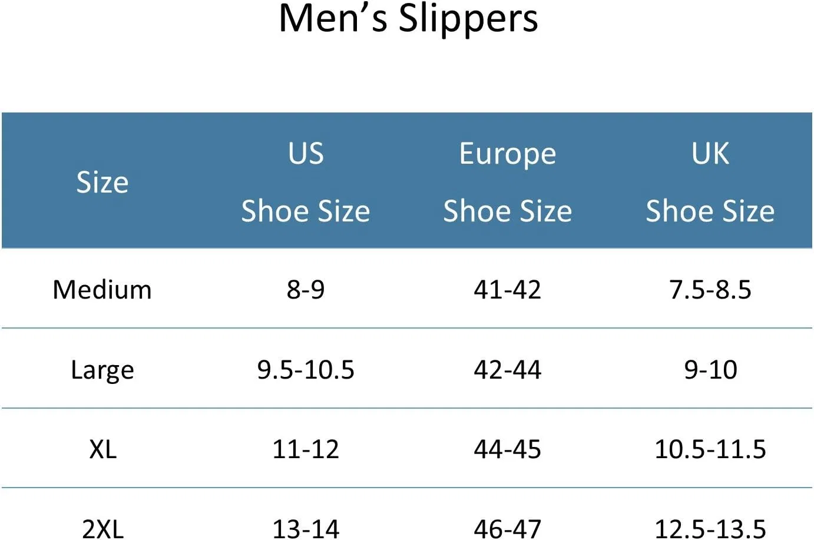This screenshot has width=814, height=540.
Task: Click the US 9.5-10.5 cell
Action: coord(306,370)
